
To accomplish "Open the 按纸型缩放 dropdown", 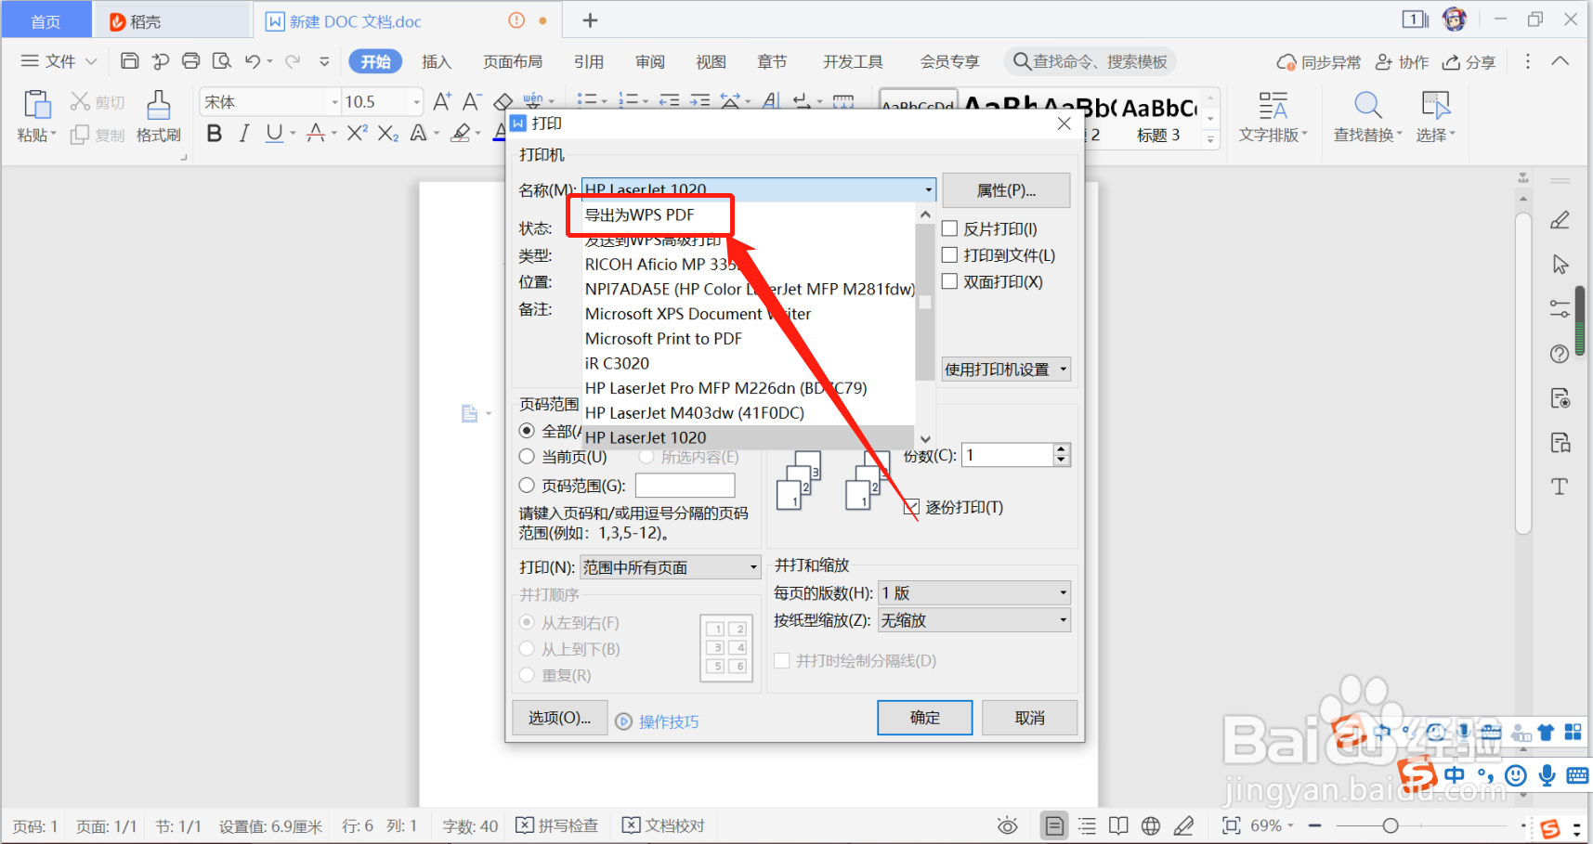I will point(974,620).
